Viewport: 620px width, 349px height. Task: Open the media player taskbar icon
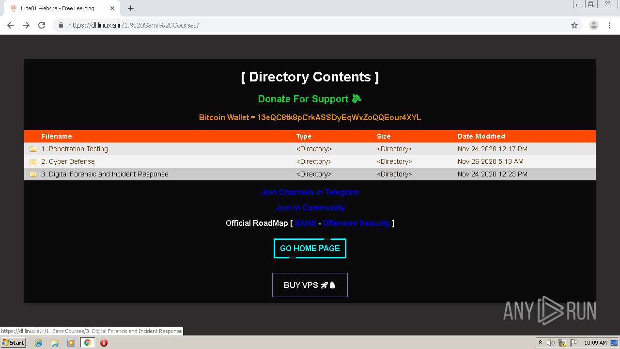coord(71,343)
